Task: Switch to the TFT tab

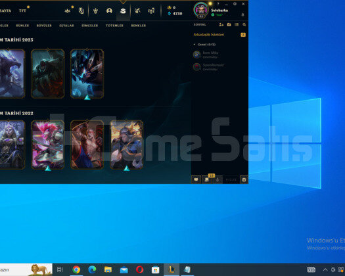Action: coord(22,11)
